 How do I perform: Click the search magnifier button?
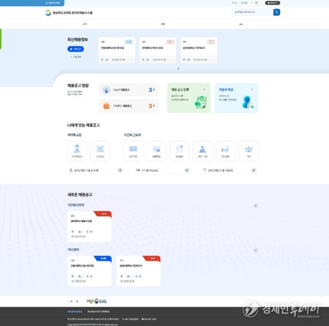click(x=277, y=12)
